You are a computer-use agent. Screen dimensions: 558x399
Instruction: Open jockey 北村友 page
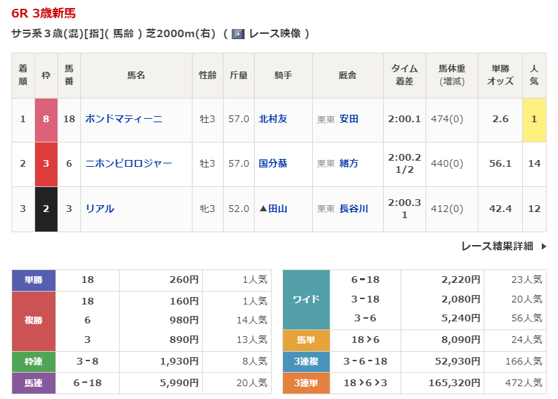click(x=273, y=119)
